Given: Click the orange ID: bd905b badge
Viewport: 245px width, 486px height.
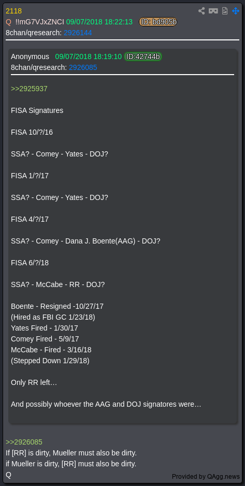Looking at the screenshot, I should point(158,22).
